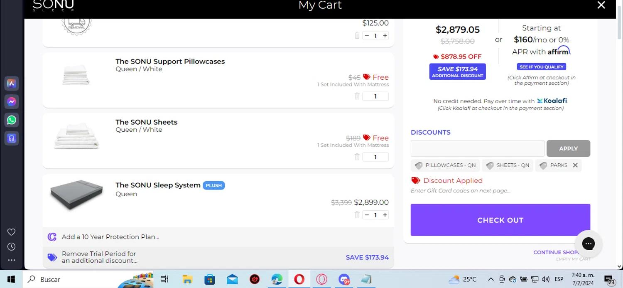Close the My Cart panel
Screen dimensions: 623x288
click(601, 5)
